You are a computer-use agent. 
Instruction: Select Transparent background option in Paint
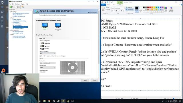[130, 9]
